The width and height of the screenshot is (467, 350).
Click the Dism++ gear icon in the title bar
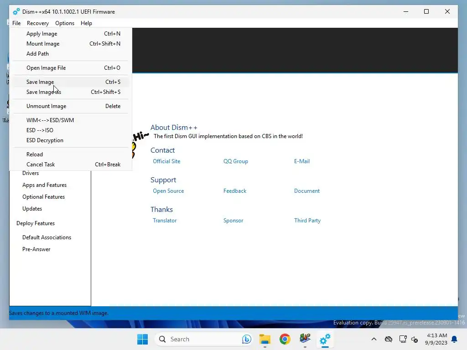point(16,11)
